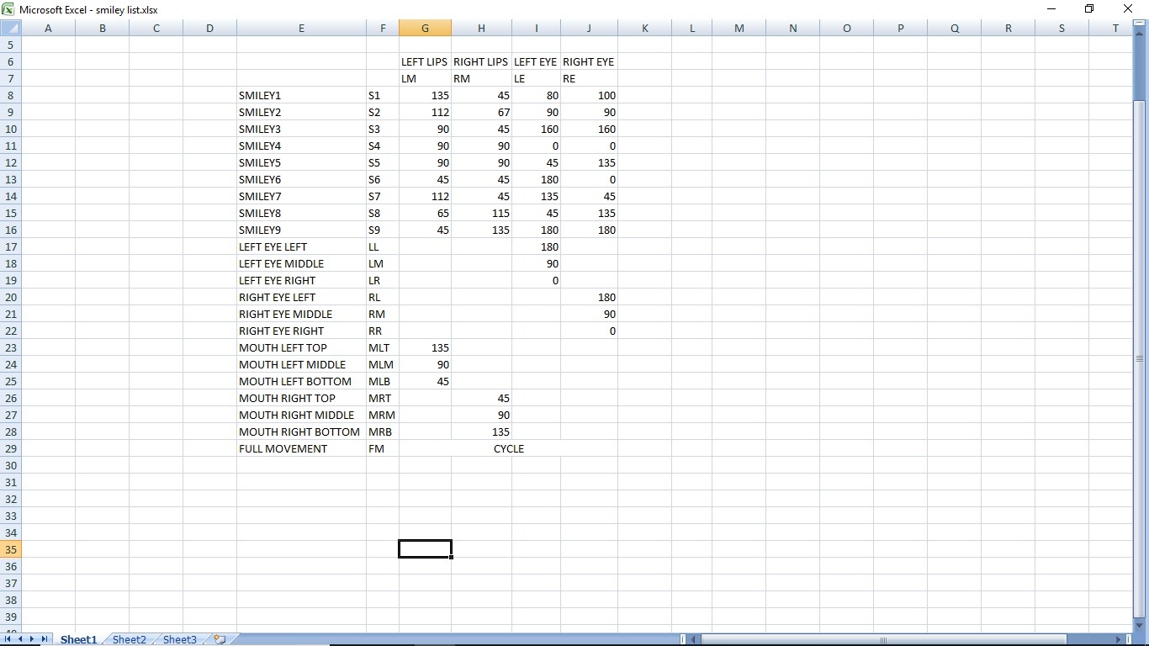Screen dimensions: 1149x646
Task: Select the FULL MOVEMENT cell
Action: click(x=301, y=448)
